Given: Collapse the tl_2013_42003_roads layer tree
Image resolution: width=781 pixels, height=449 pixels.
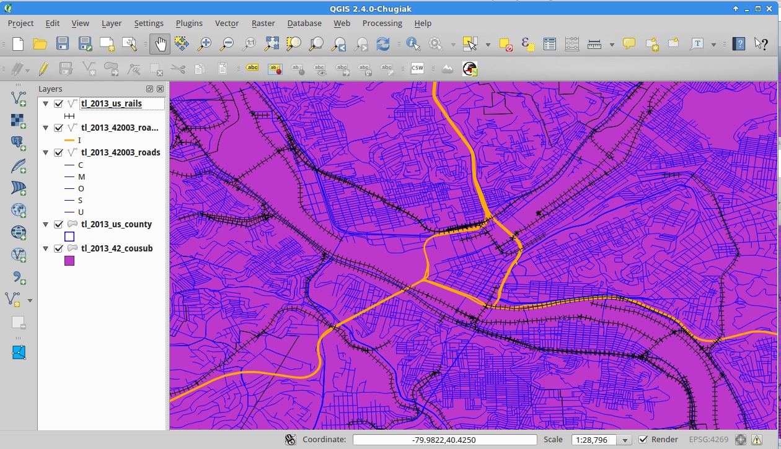Looking at the screenshot, I should (x=45, y=152).
